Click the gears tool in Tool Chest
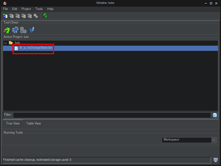 click(23, 30)
